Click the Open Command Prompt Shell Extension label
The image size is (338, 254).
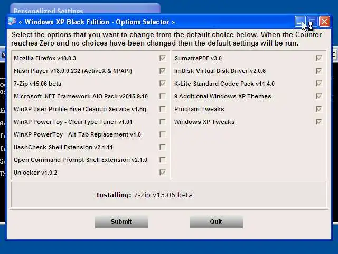coord(81,160)
